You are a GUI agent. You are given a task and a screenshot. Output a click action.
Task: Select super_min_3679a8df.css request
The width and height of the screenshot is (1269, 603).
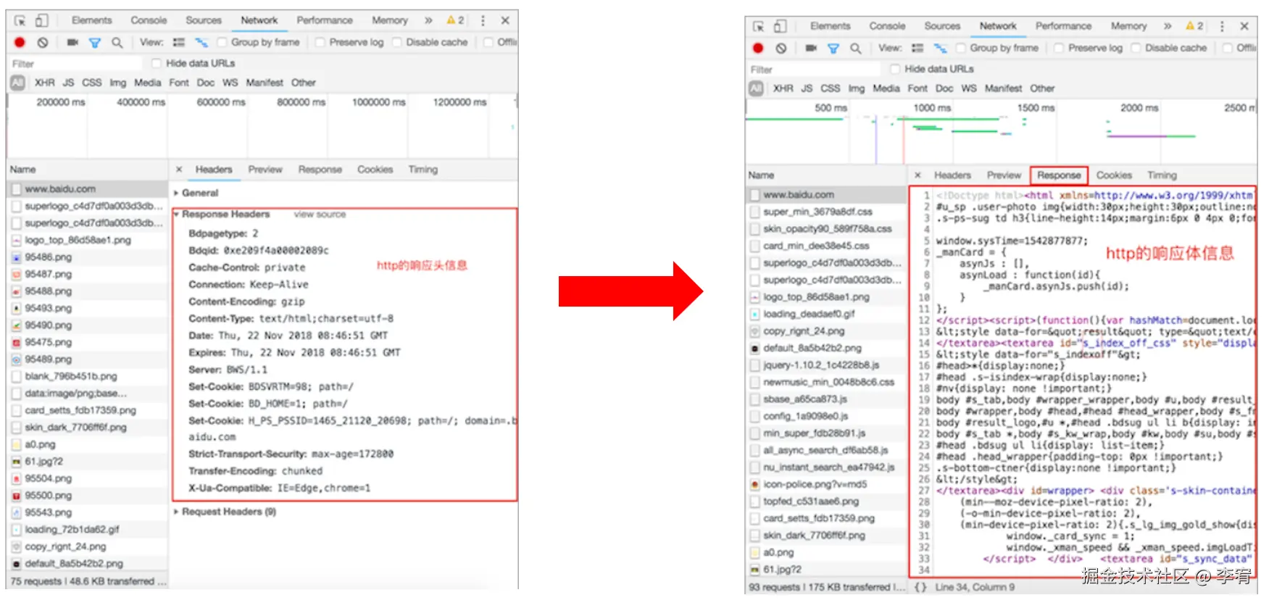pos(826,212)
